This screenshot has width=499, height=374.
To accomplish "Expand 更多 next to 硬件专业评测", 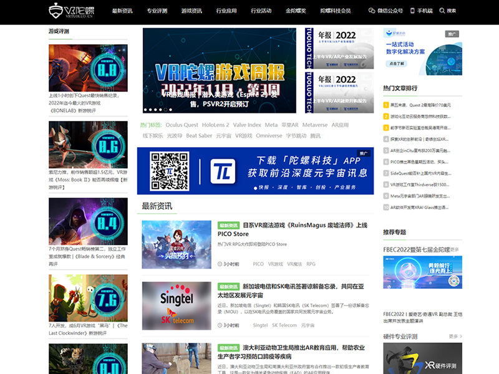I will click(455, 336).
